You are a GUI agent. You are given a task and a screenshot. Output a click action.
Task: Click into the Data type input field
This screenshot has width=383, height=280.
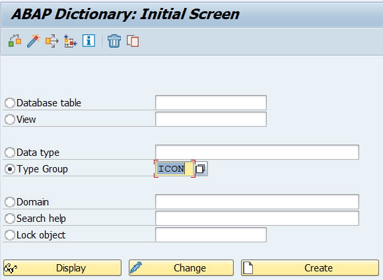tap(257, 152)
